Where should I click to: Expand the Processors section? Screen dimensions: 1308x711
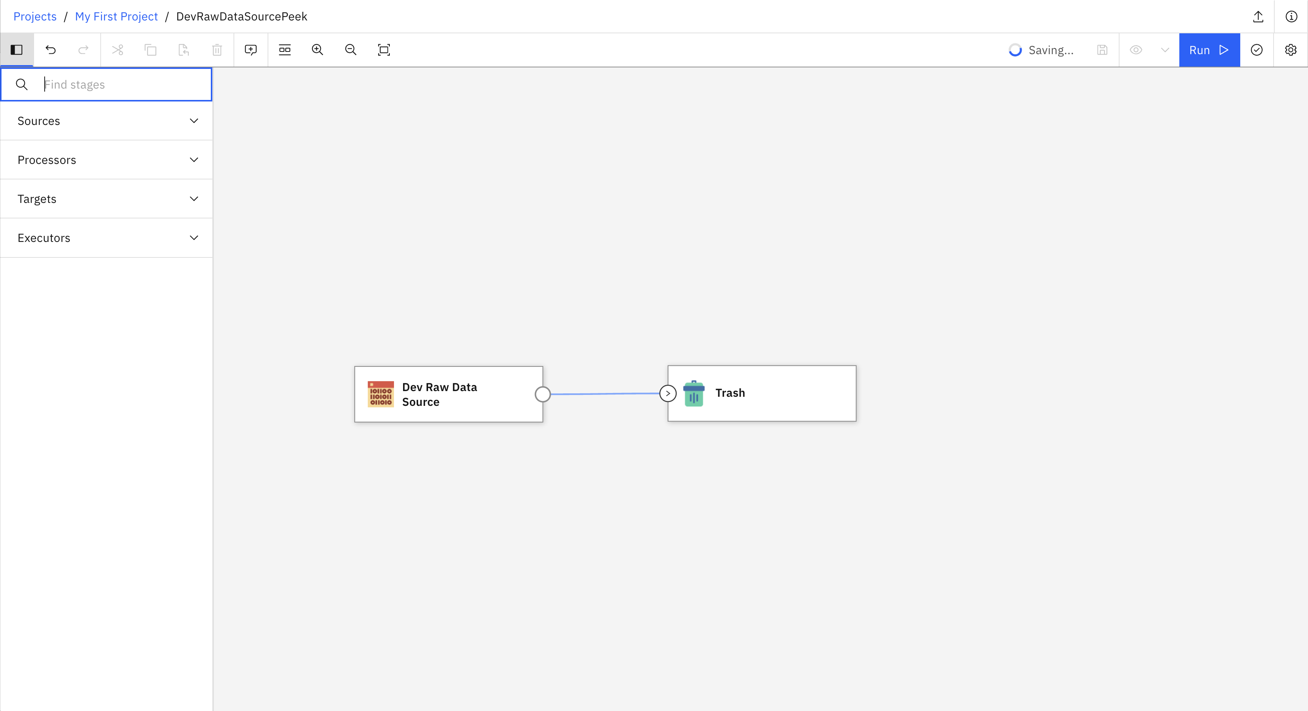point(107,160)
